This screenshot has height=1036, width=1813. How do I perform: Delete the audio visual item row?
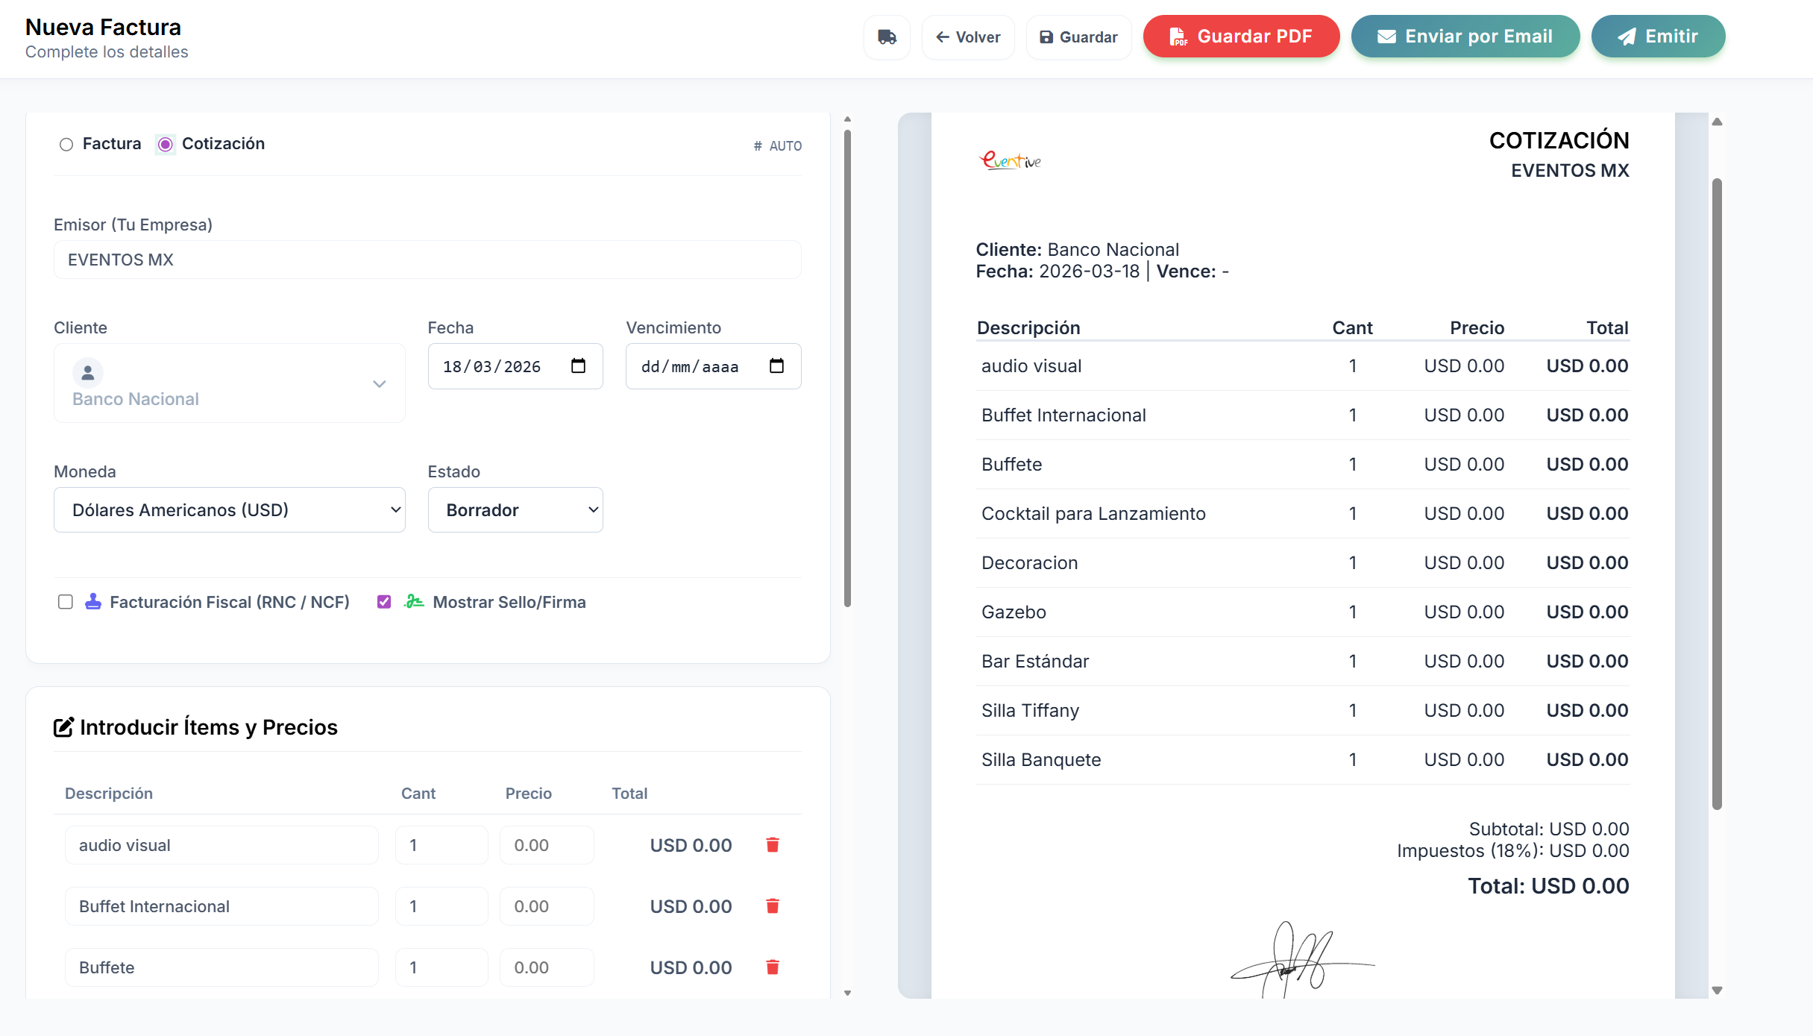click(x=773, y=845)
